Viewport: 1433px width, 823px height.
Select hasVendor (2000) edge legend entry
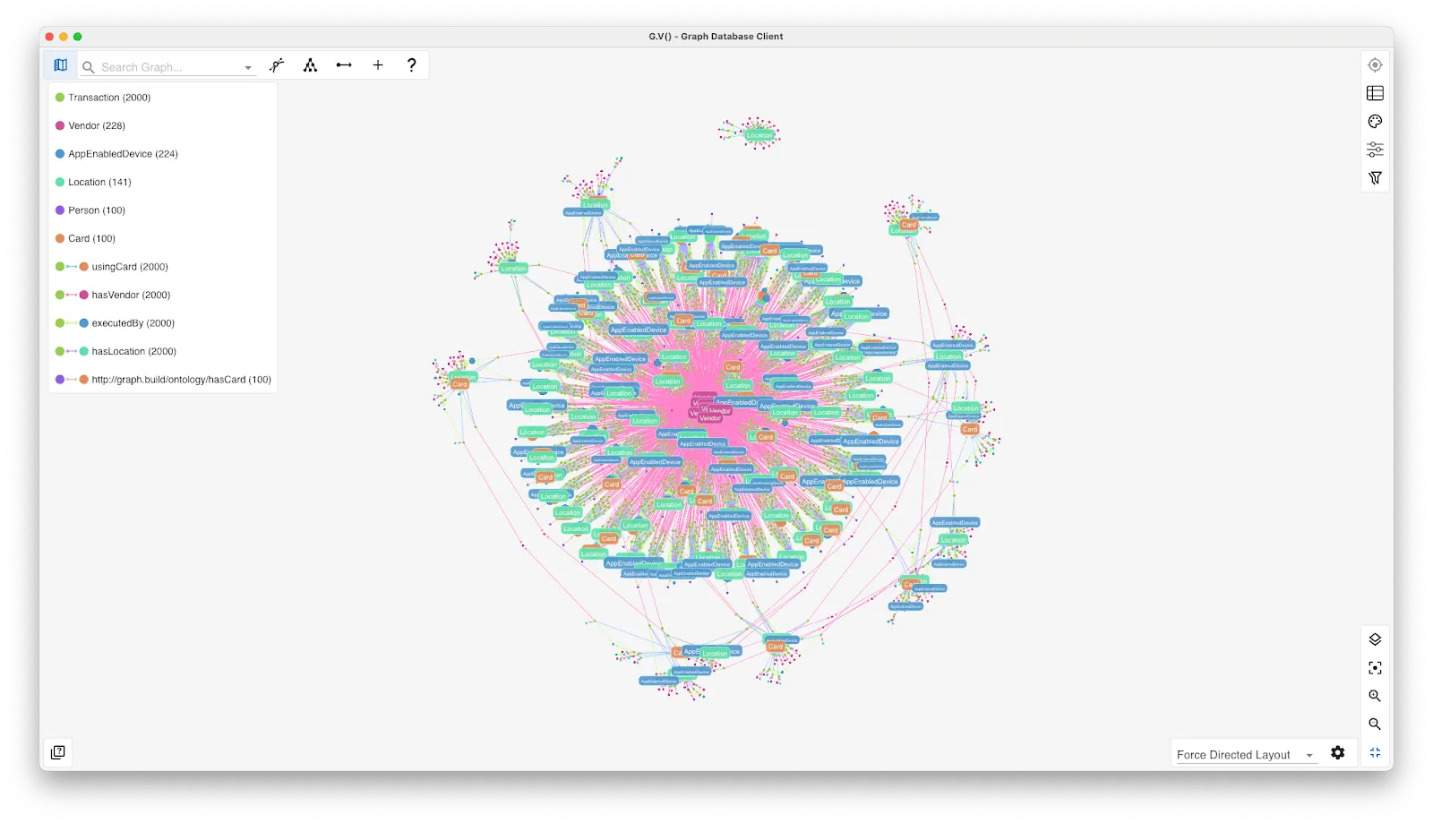(x=113, y=296)
